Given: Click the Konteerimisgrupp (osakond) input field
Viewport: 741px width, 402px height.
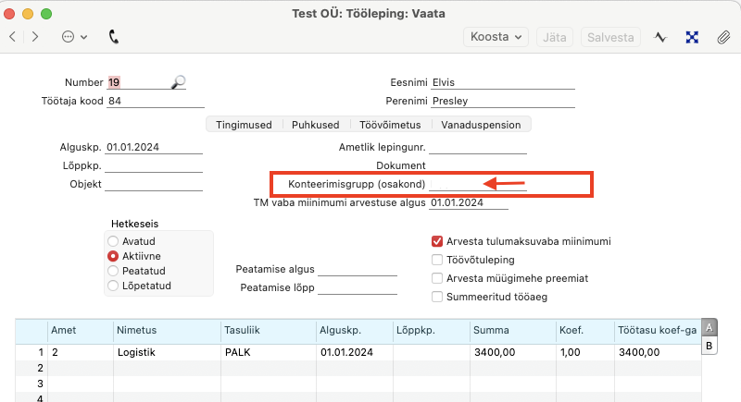Looking at the screenshot, I should (478, 184).
